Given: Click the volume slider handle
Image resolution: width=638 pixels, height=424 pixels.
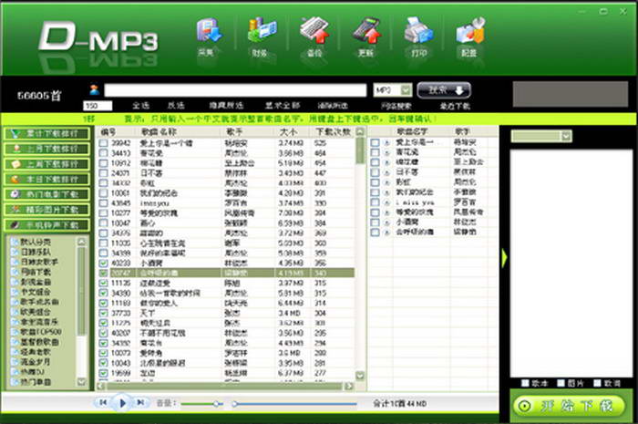Looking at the screenshot, I should pos(217,404).
